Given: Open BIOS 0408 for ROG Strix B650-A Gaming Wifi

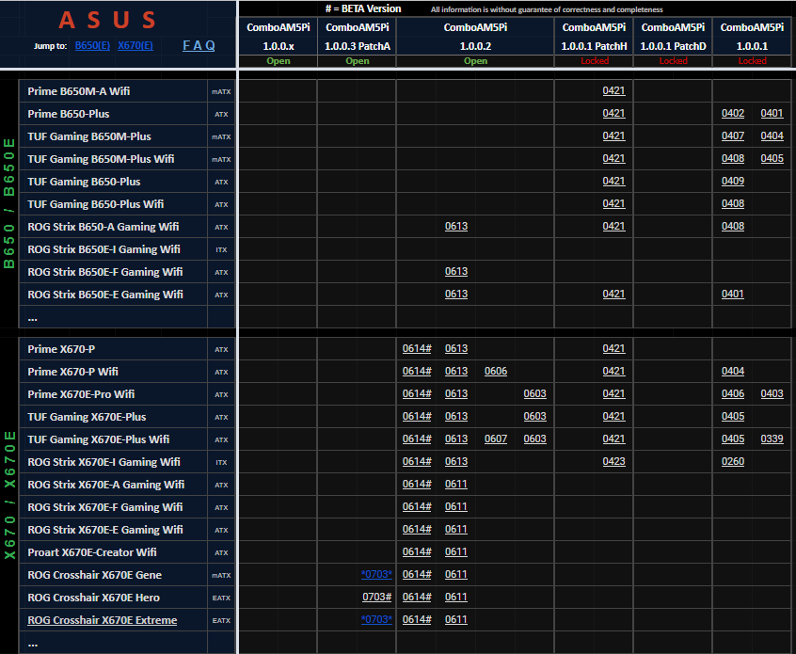Looking at the screenshot, I should 733,227.
